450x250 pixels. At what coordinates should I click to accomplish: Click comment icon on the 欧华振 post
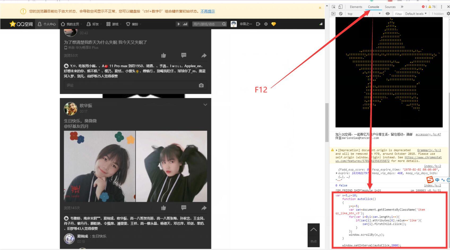184,208
